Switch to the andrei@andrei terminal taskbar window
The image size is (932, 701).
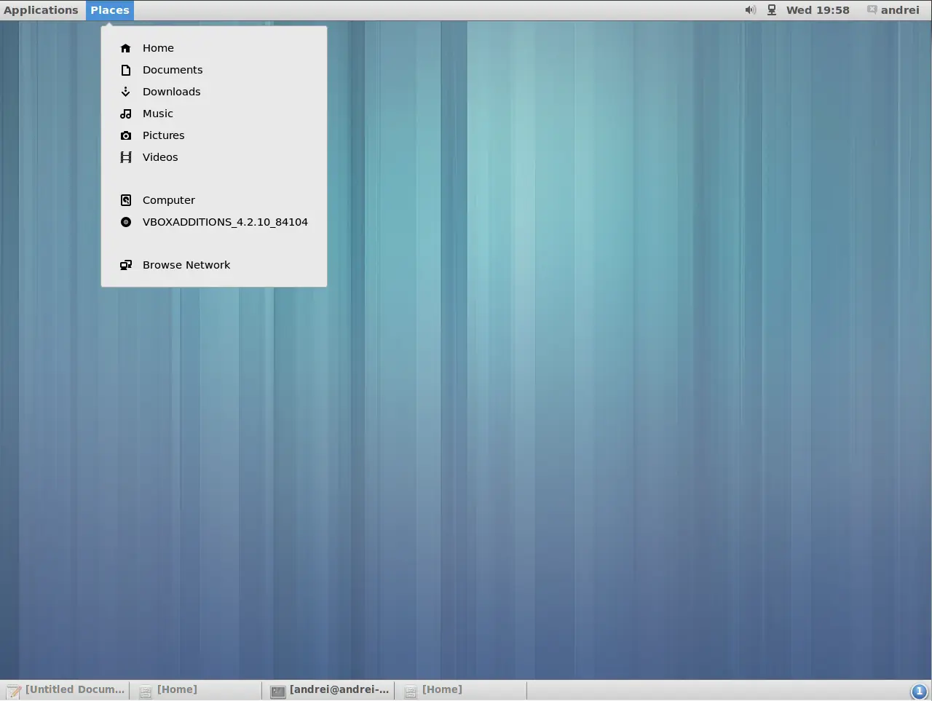330,690
